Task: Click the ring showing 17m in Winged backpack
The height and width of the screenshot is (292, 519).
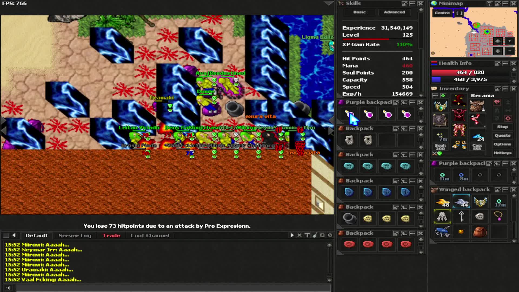Action: pyautogui.click(x=499, y=201)
